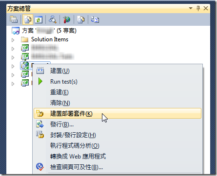Viewport: 217px width, 176px height.
Task: Expand the second blurred C# project
Action: (x=13, y=57)
